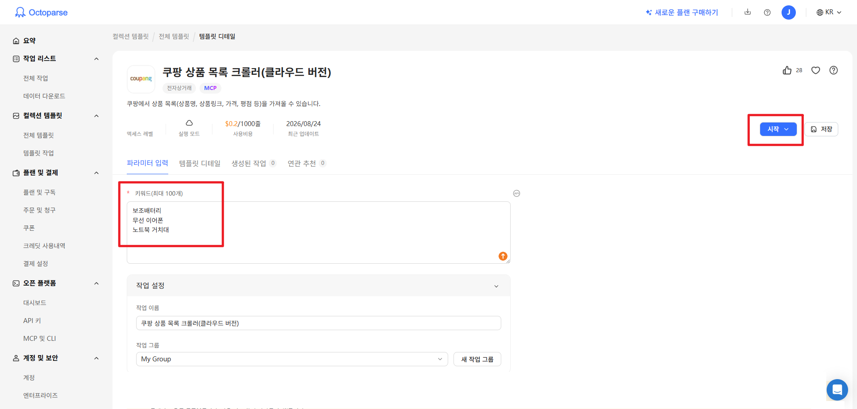Open the help question icon in top bar
Image resolution: width=857 pixels, height=409 pixels.
767,12
